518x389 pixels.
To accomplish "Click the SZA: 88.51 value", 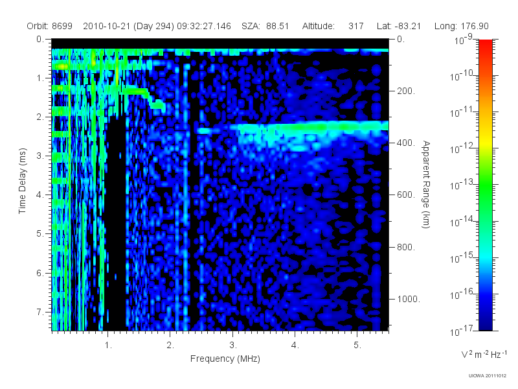I will coord(265,26).
